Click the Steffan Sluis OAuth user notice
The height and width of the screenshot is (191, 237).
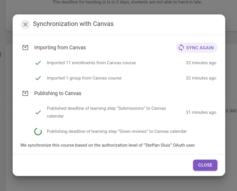108,145
